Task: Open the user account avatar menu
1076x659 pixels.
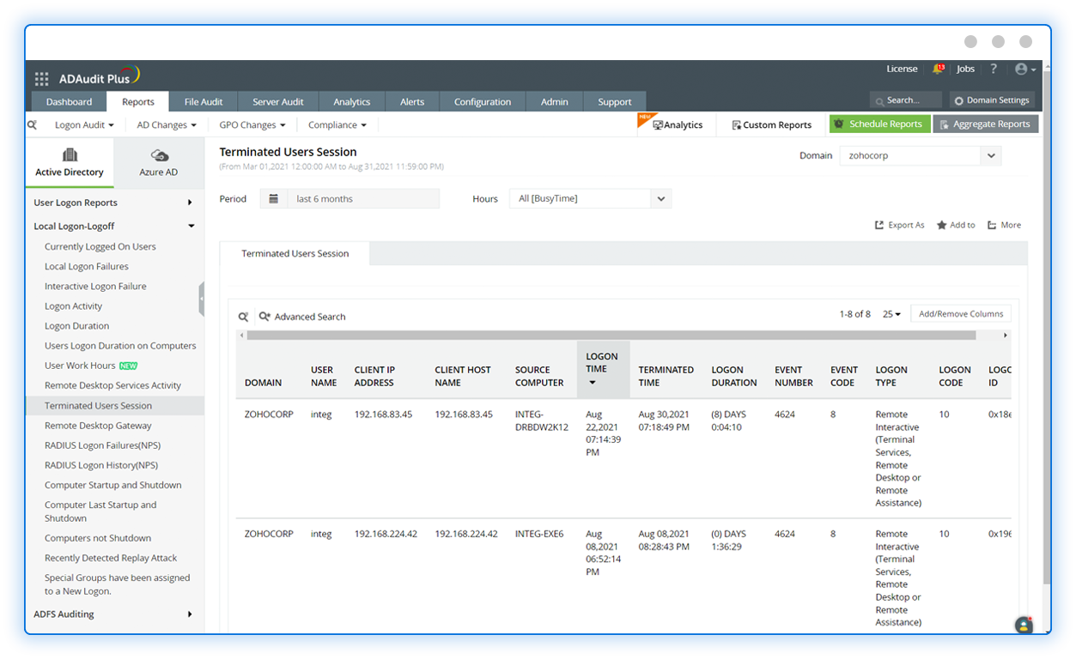Action: tap(1025, 69)
